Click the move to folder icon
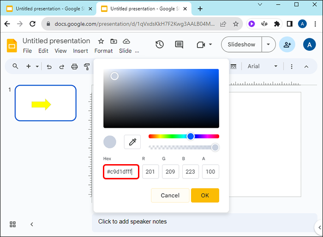Image resolution: width=323 pixels, height=237 pixels. (114, 41)
